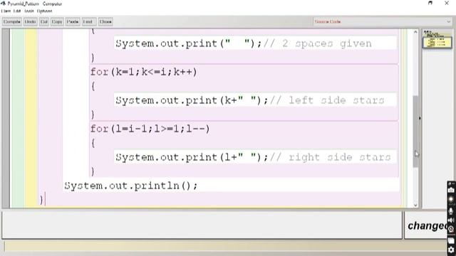The width and height of the screenshot is (456, 256).
Task: Toggle the recorder speaker audio icon
Action: [451, 220]
